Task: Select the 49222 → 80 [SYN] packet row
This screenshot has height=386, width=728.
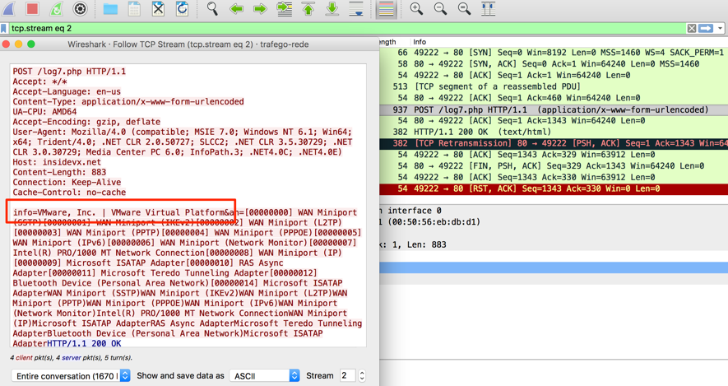Action: point(554,53)
